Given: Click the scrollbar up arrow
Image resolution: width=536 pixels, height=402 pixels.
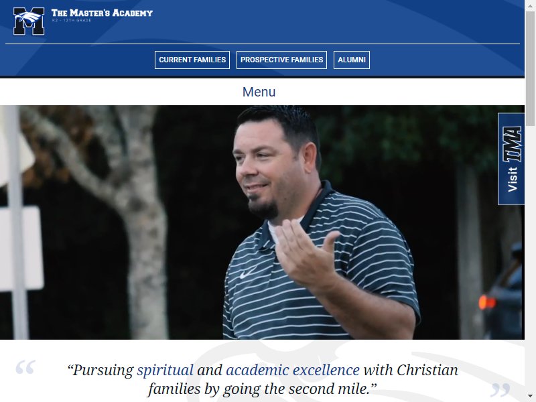Looking at the screenshot, I should tap(530, 5).
